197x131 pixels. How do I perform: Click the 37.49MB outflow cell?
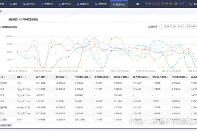(60, 89)
